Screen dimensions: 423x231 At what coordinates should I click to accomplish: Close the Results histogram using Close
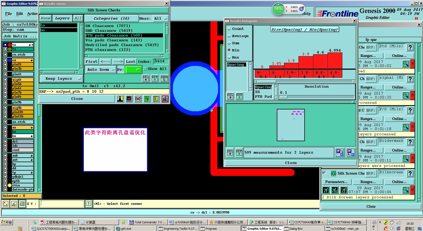point(291,163)
